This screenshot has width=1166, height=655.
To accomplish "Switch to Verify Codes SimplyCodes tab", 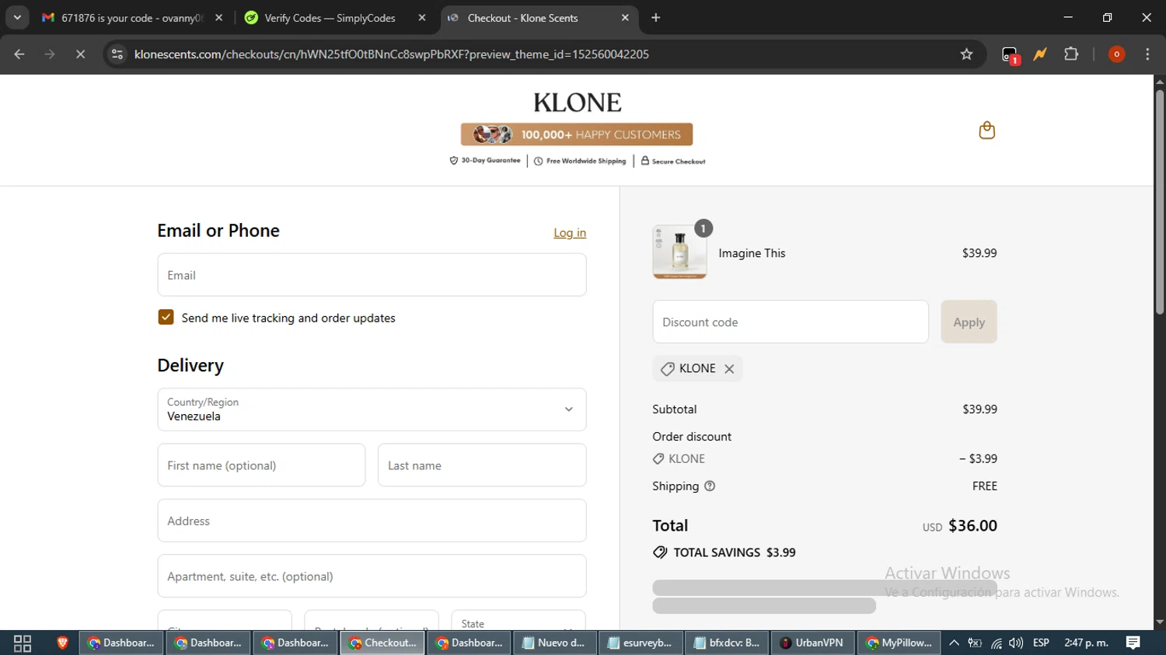I will click(330, 18).
